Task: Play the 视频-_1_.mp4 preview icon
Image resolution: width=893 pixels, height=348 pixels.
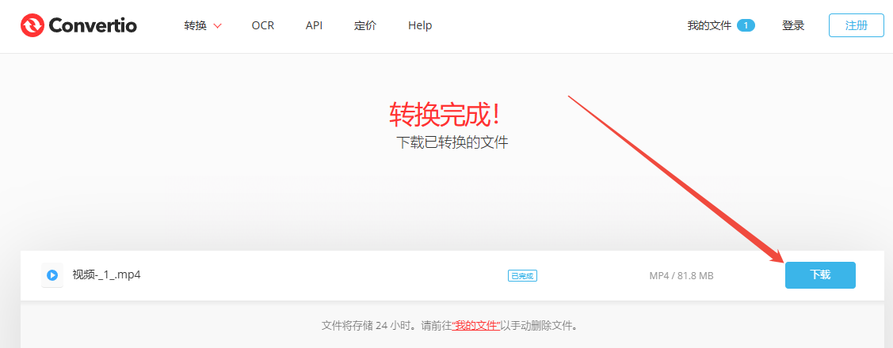Action: pos(52,275)
